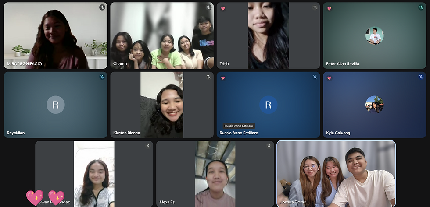
Task: Select Joshua Flores highlighted video tile
Action: pyautogui.click(x=336, y=174)
